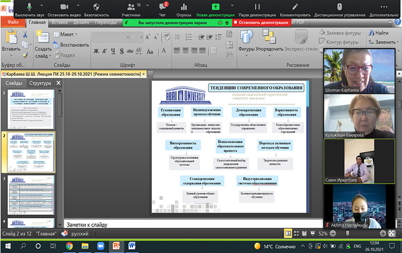Viewport: 402px width, 253px height.
Task: Switch to slide sorter view
Action: pos(296,233)
